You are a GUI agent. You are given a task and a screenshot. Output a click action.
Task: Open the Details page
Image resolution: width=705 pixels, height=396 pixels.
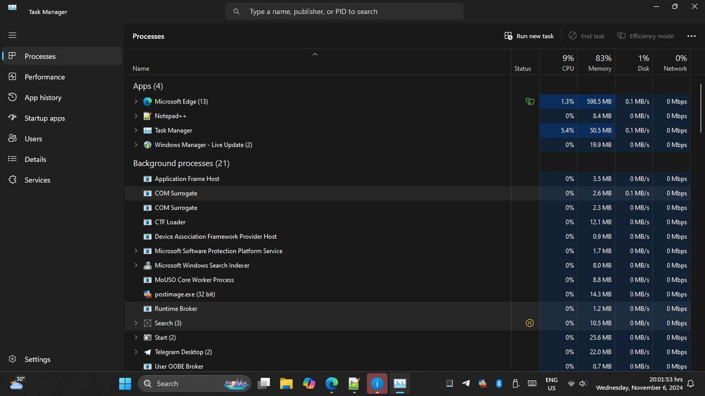(62, 159)
